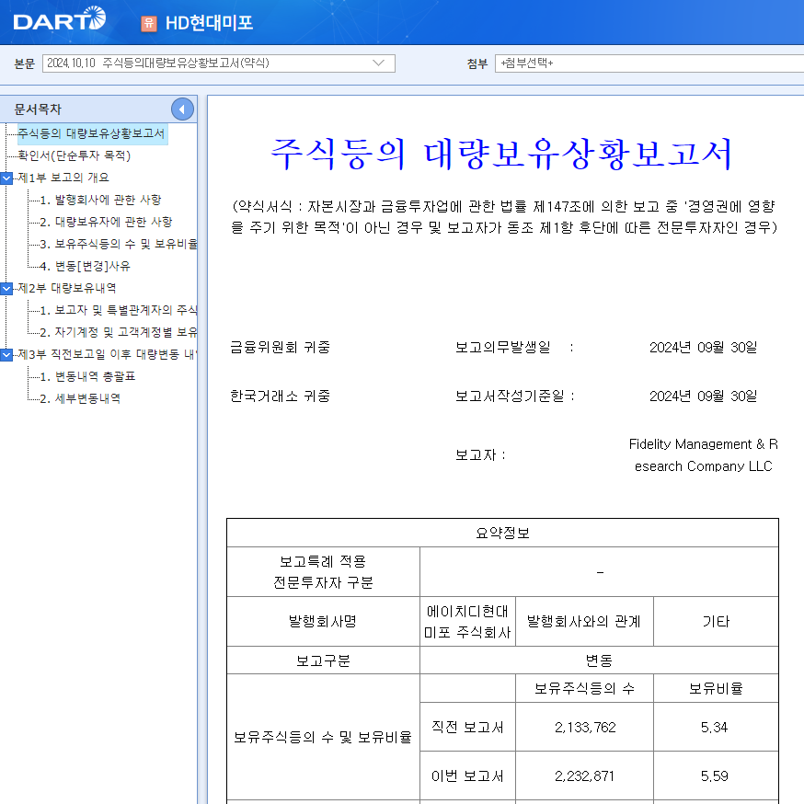Click the 보고서작성기준일 date value
Image resolution: width=804 pixels, height=804 pixels.
pos(703,396)
